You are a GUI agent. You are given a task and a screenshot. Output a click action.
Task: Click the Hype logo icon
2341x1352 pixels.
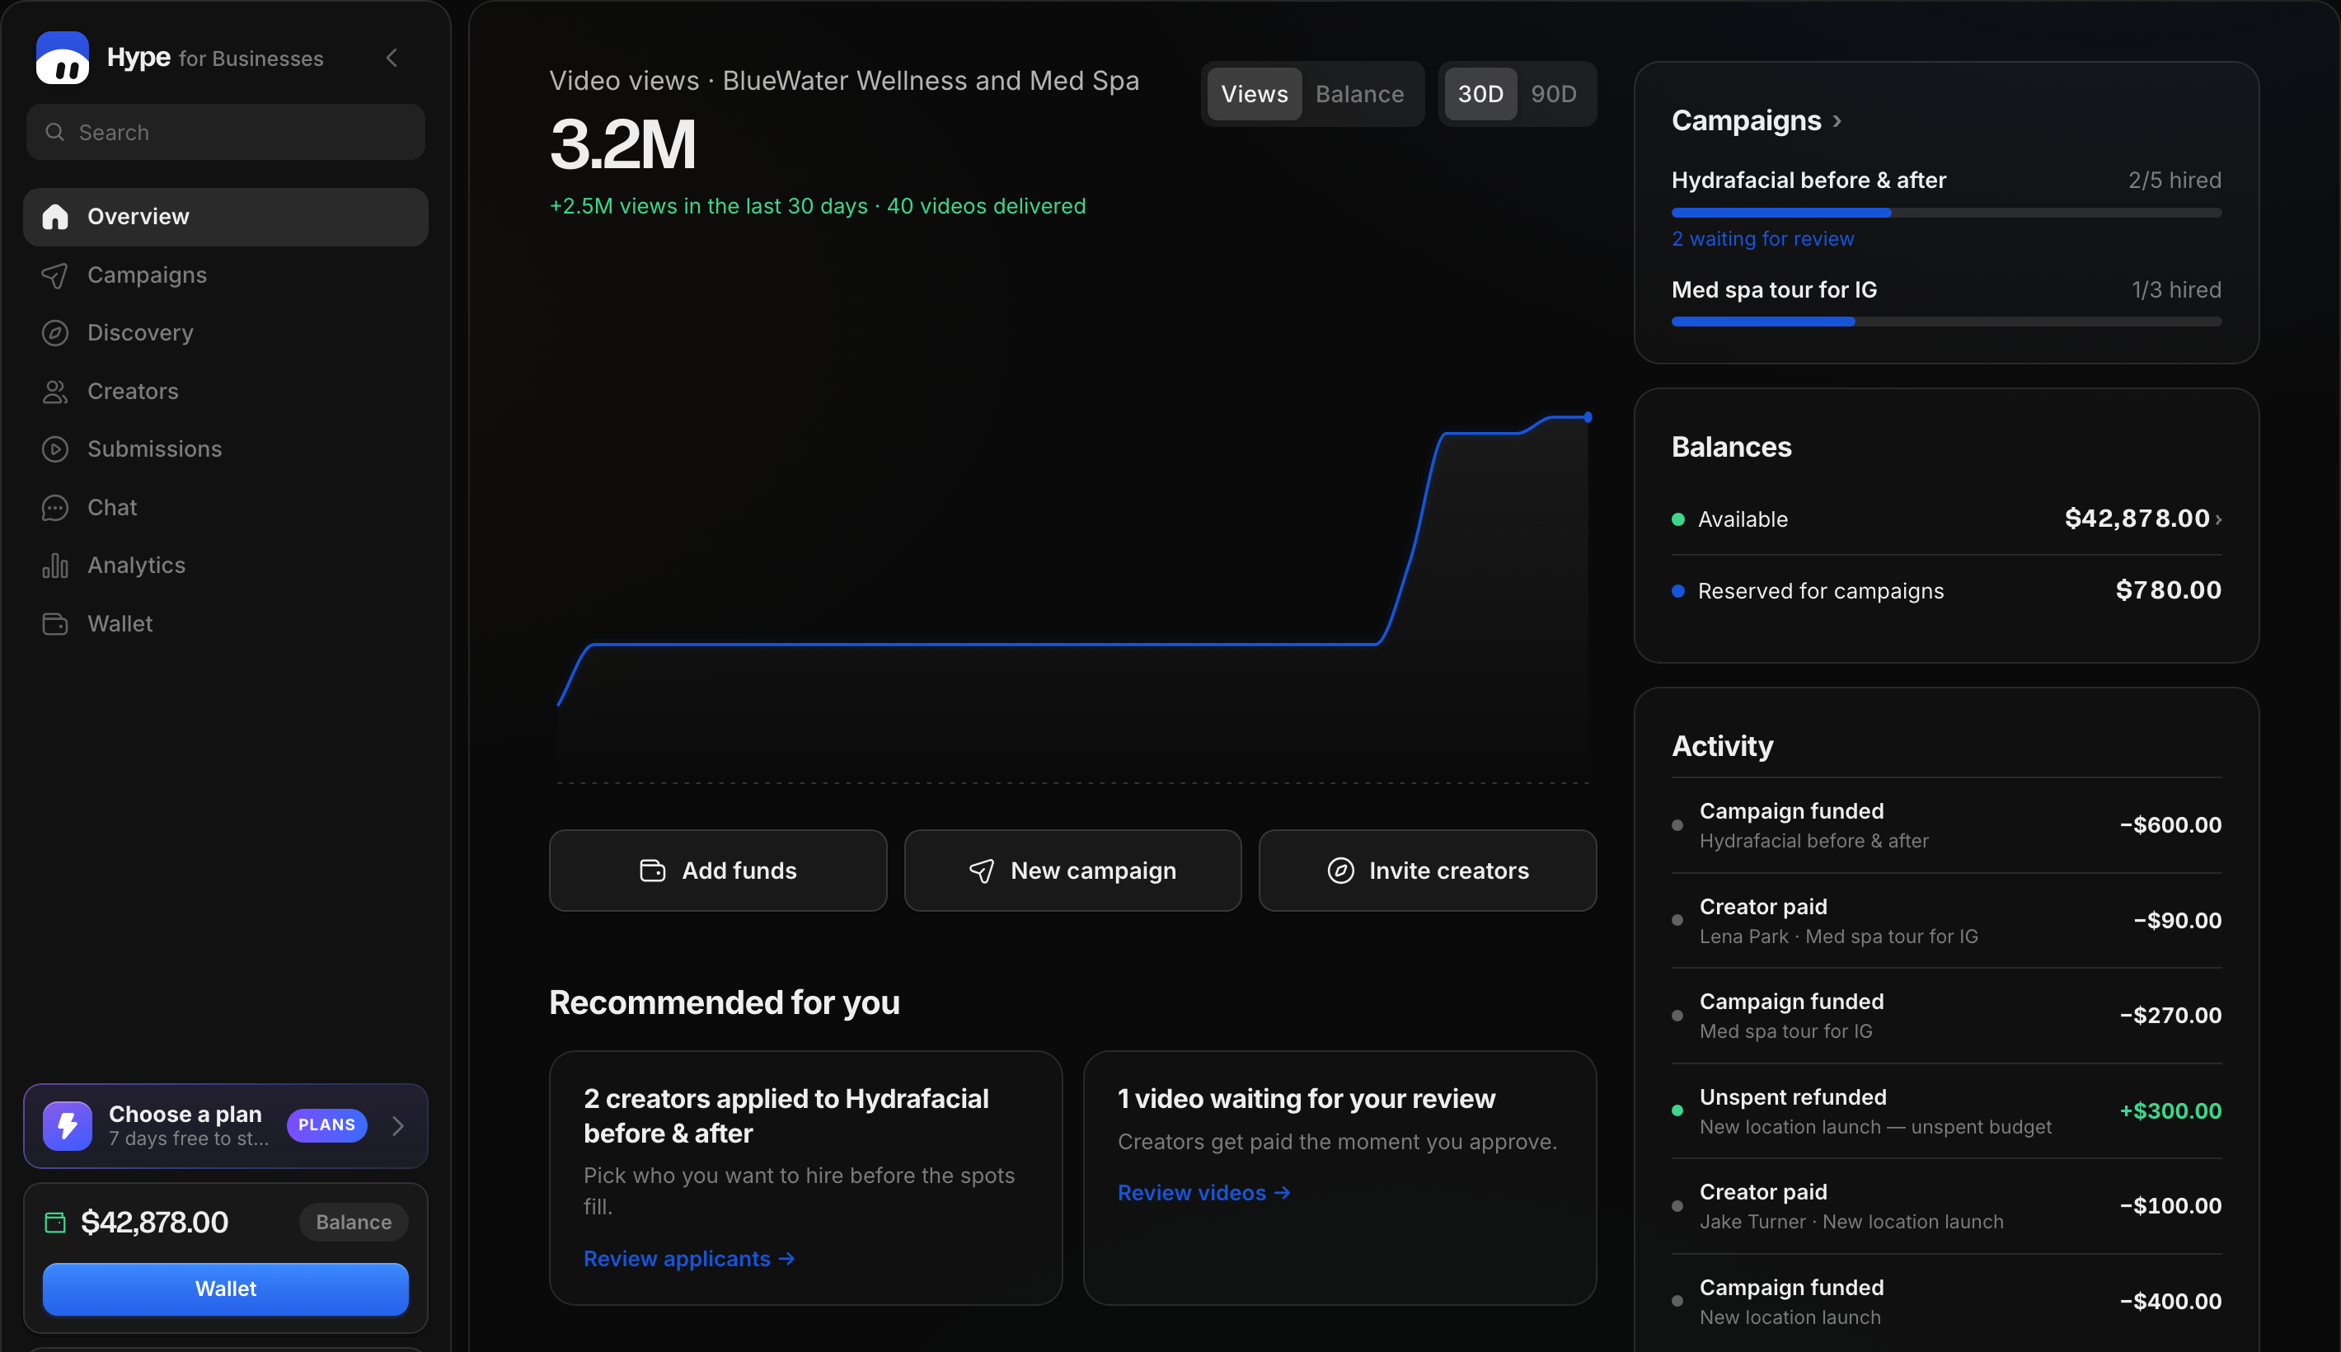(x=62, y=58)
